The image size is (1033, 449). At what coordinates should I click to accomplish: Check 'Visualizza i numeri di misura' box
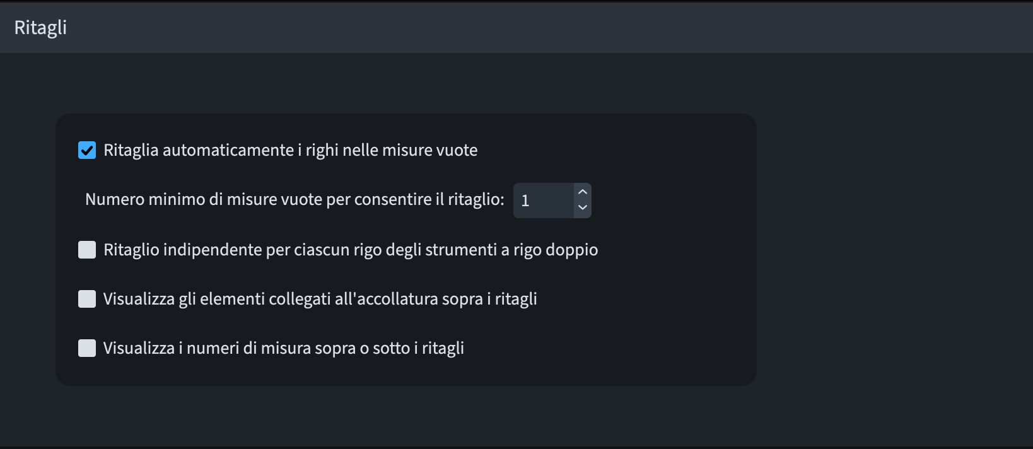tap(87, 348)
